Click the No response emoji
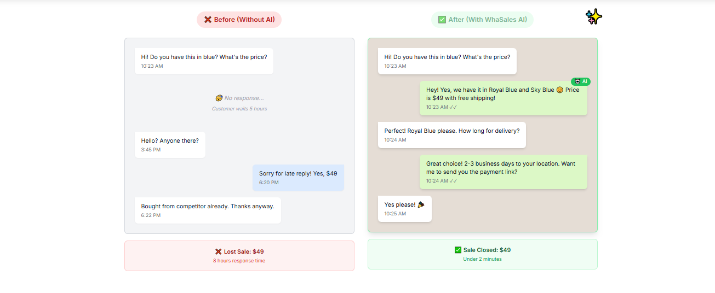715x293 pixels. 219,98
